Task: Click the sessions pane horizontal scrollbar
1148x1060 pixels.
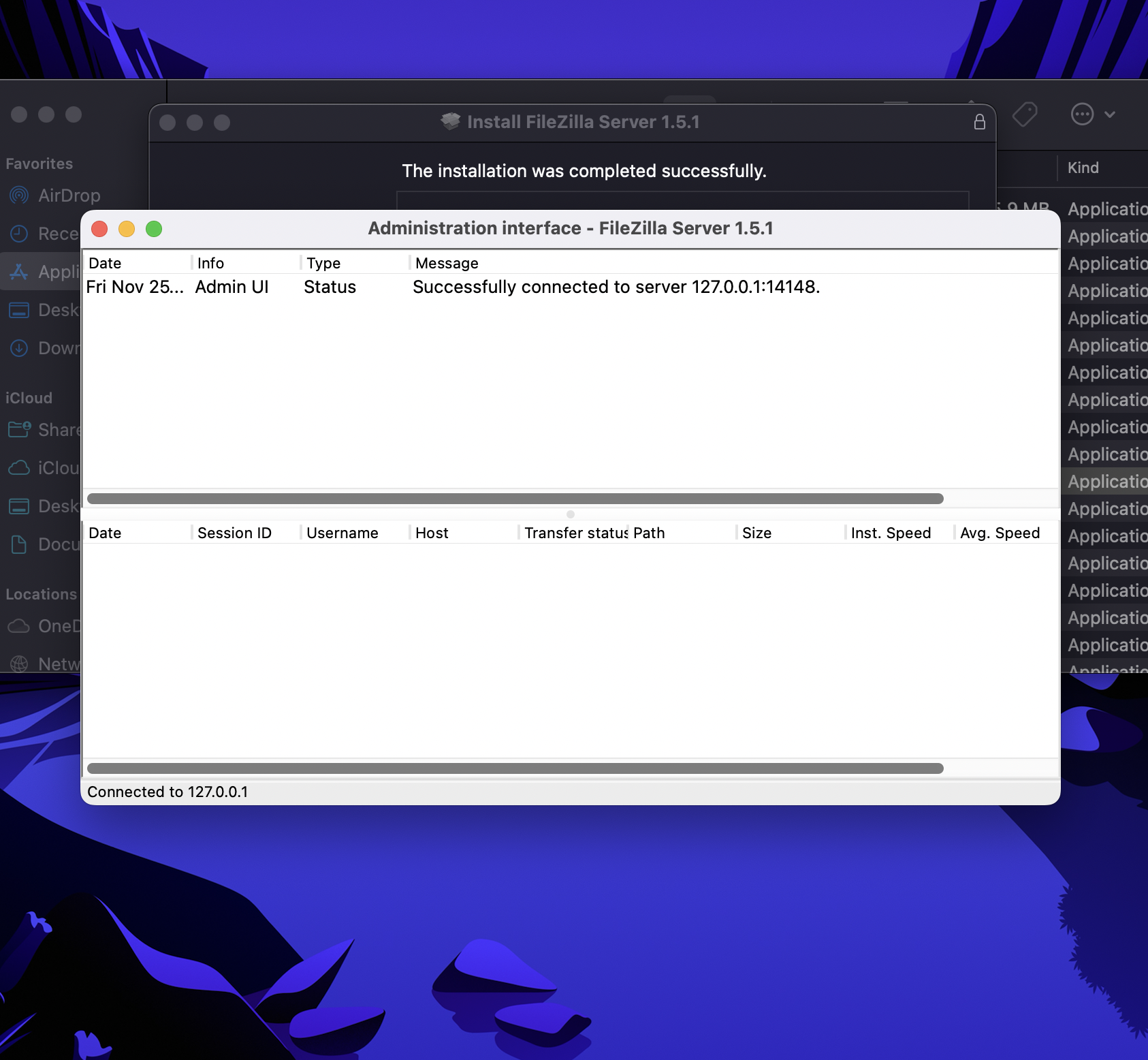Action: coord(515,768)
